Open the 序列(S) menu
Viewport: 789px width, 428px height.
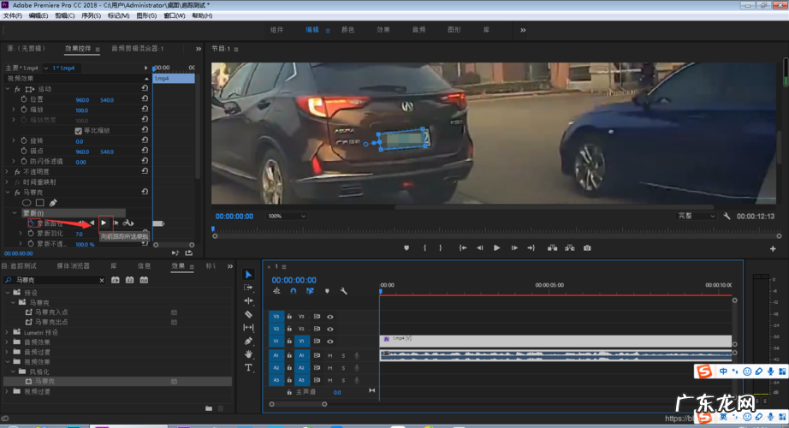[x=91, y=15]
